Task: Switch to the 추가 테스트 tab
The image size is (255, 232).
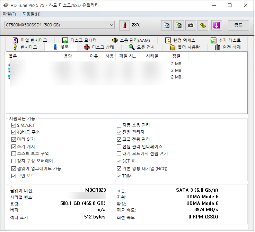Action: click(x=226, y=40)
